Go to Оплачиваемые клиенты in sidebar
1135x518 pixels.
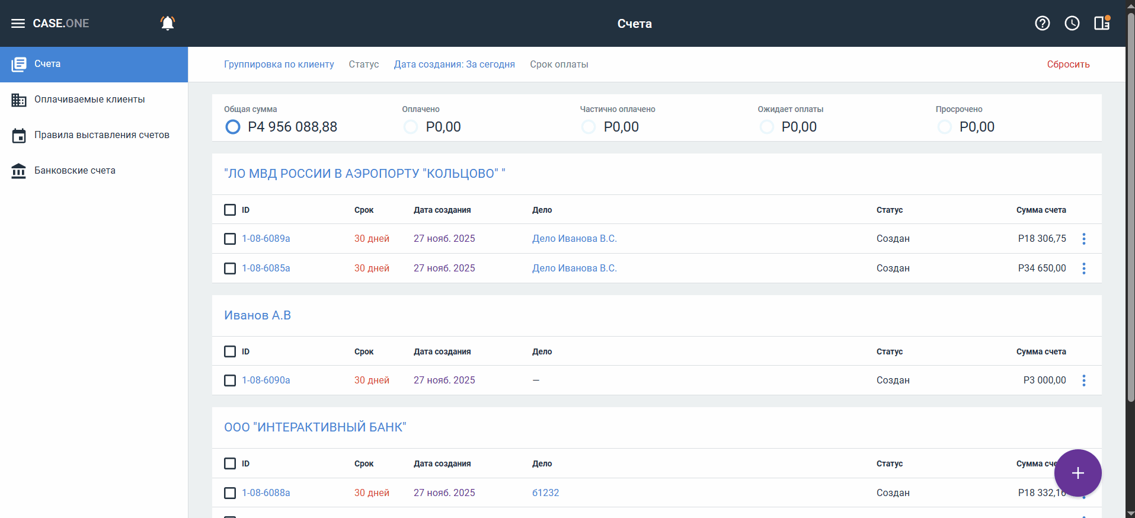(89, 100)
